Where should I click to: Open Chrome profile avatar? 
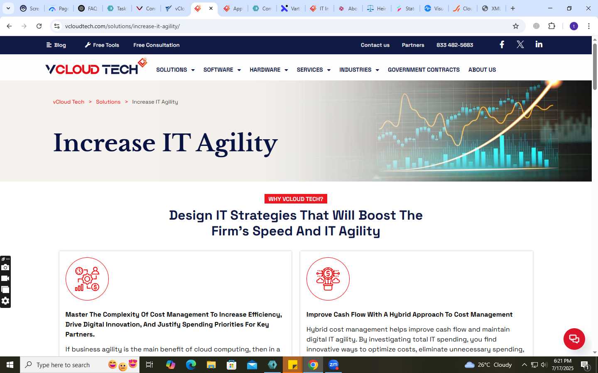[x=573, y=26]
